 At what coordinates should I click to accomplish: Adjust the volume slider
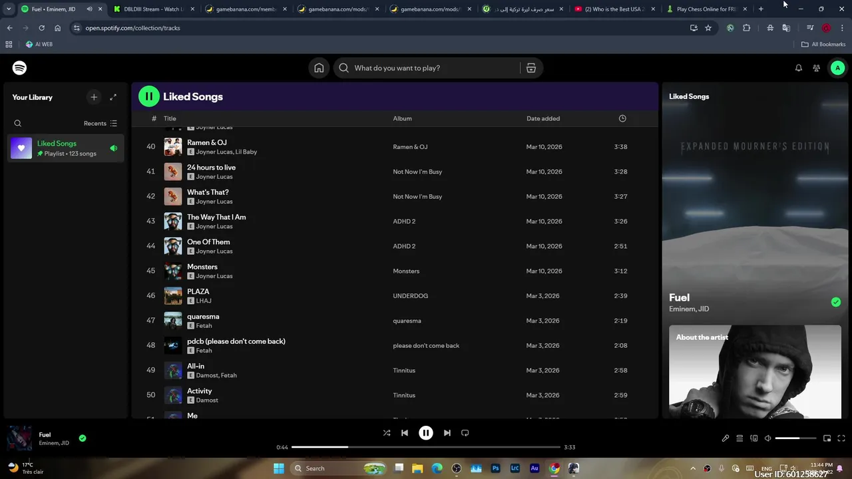point(795,438)
